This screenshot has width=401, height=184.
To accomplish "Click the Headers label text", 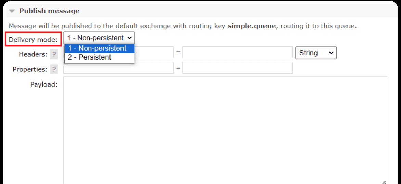I will point(33,54).
